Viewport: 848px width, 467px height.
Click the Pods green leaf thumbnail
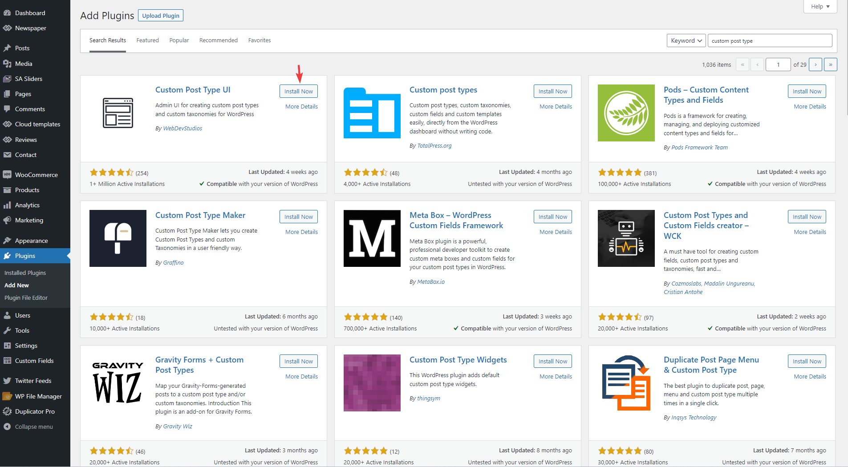point(626,113)
